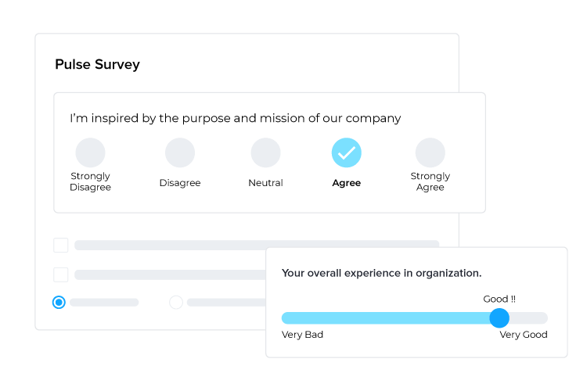Image resolution: width=587 pixels, height=391 pixels.
Task: Select the Strongly Agree circle
Action: click(430, 152)
